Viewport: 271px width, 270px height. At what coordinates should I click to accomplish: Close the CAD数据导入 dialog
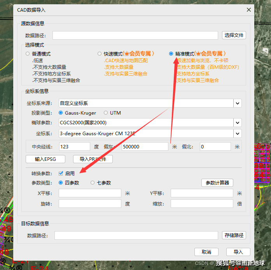coord(248,10)
